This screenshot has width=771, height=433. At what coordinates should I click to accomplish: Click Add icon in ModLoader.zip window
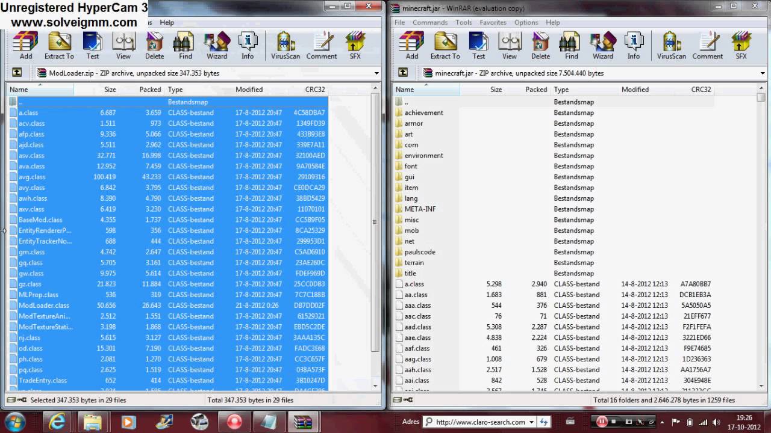(x=26, y=46)
